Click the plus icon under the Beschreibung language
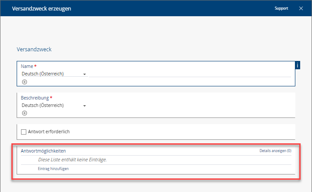312x192 pixels. tap(25, 113)
